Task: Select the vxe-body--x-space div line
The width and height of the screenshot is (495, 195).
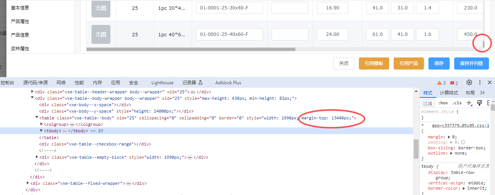Action: point(85,105)
